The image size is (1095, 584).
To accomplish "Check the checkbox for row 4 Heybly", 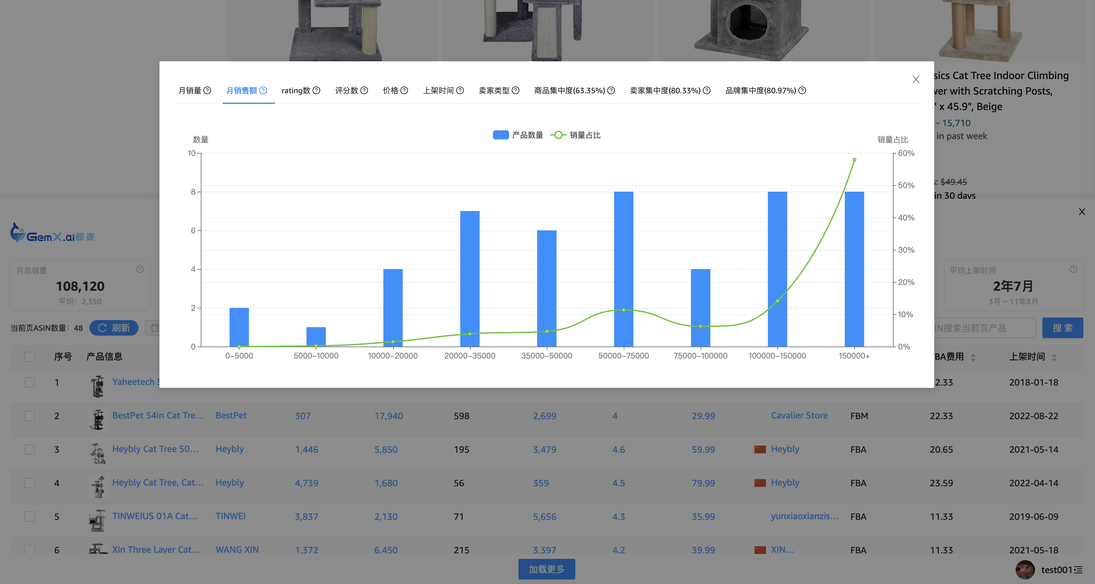I will 30,483.
